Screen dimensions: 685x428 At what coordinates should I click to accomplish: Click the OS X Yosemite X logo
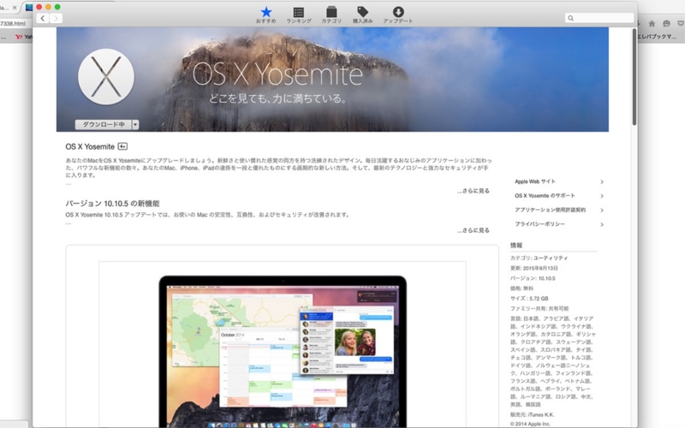pos(106,77)
